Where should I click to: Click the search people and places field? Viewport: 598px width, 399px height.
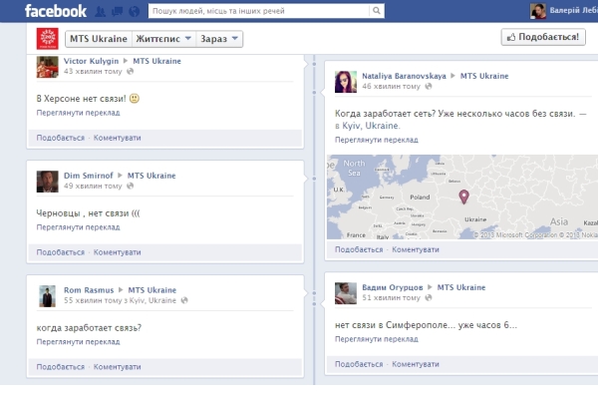point(258,11)
